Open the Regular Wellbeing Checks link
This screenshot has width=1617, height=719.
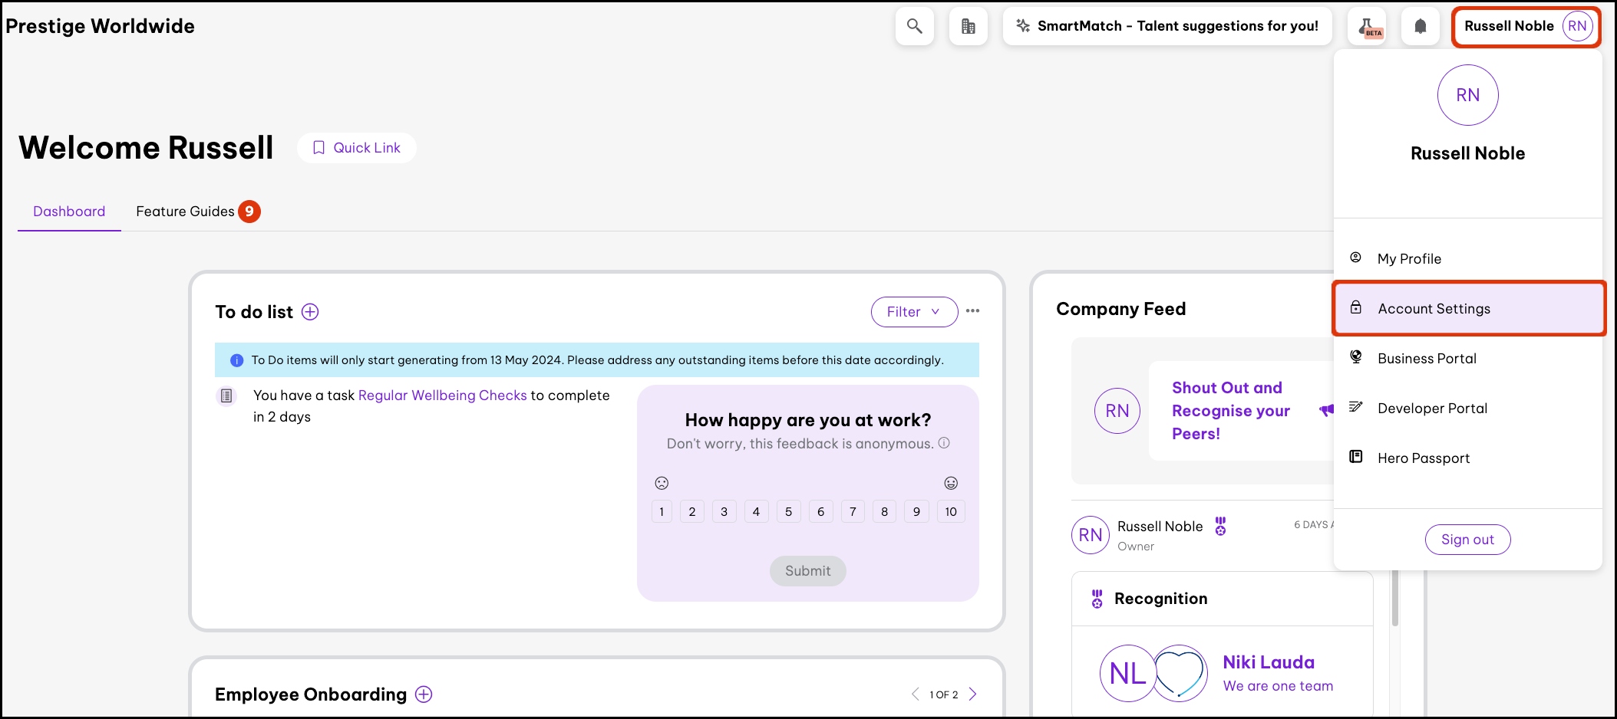click(442, 396)
